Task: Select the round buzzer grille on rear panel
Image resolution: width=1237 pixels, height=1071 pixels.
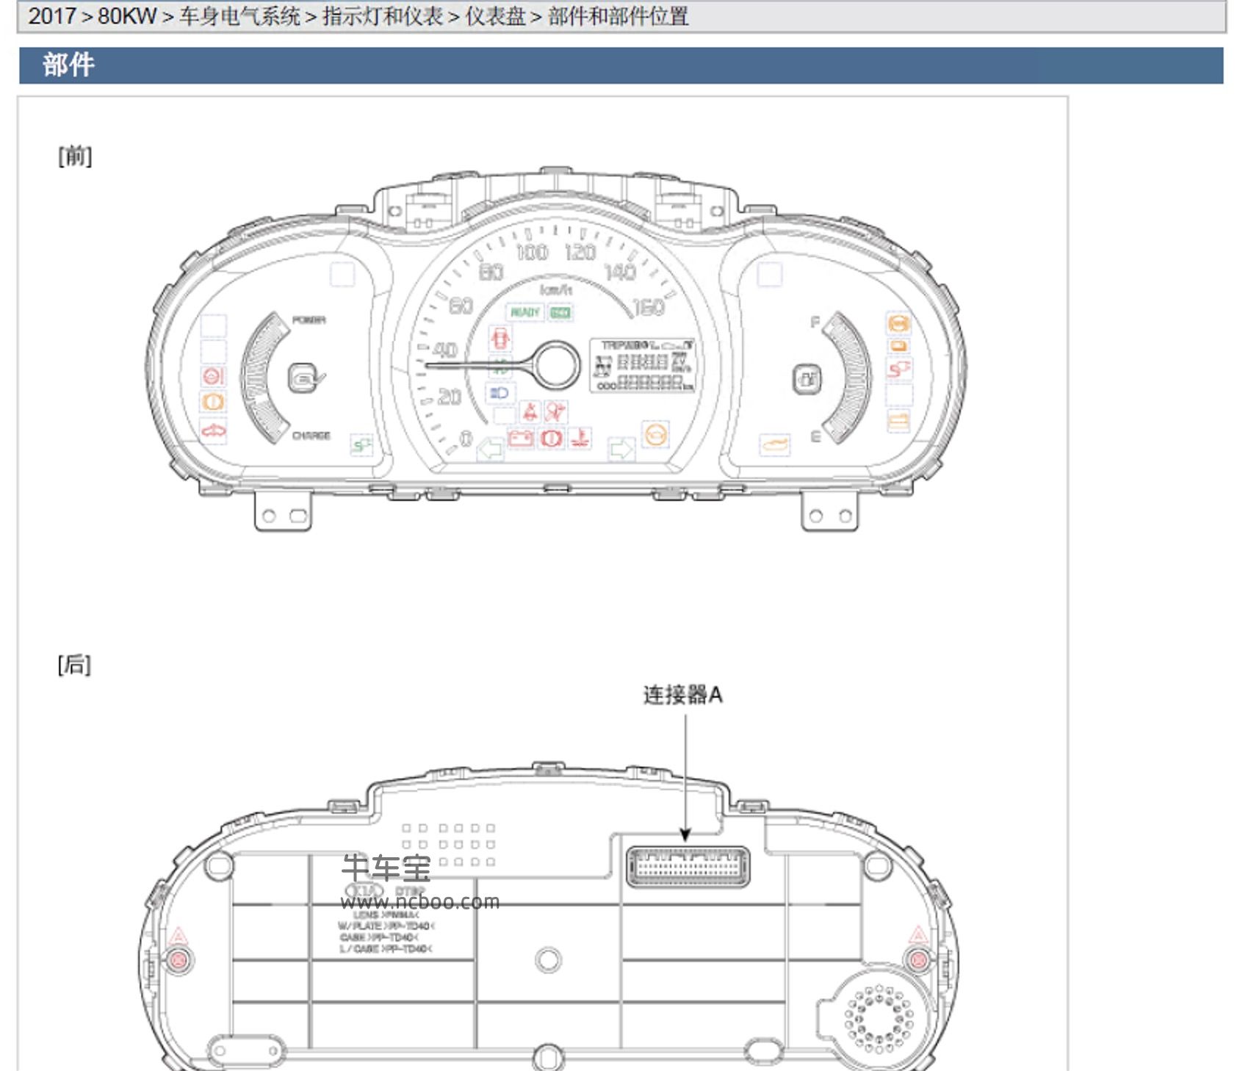Action: pyautogui.click(x=879, y=1018)
